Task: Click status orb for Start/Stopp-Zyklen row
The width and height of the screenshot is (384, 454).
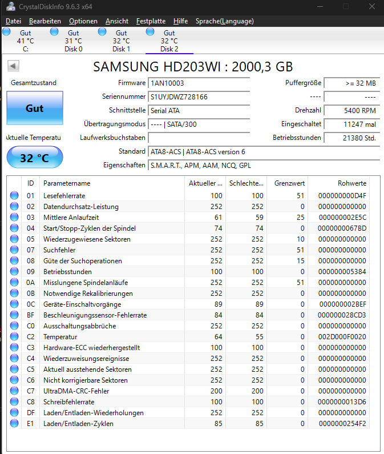Action: 14,228
